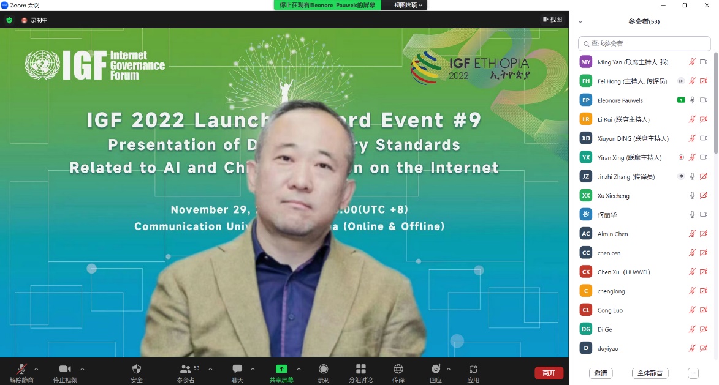This screenshot has width=719, height=385.
Task: Click the 查找参会者 search field
Action: click(644, 43)
